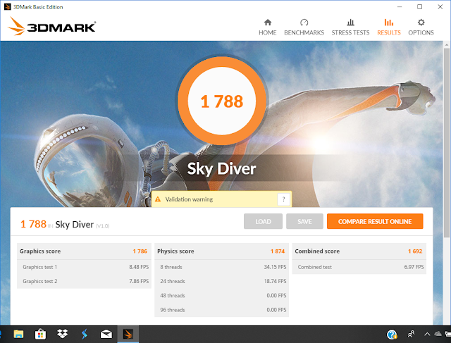
Task: Click the vertical scrollbar thumb
Action: pos(447,142)
